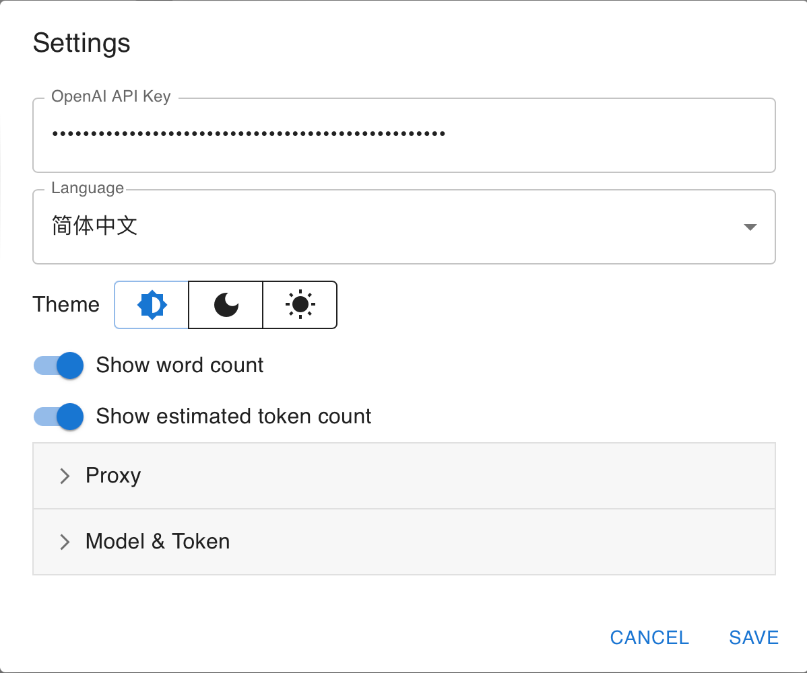Click the "OpenAI API Key" field label
Viewport: 807px width, 673px height.
coord(111,97)
